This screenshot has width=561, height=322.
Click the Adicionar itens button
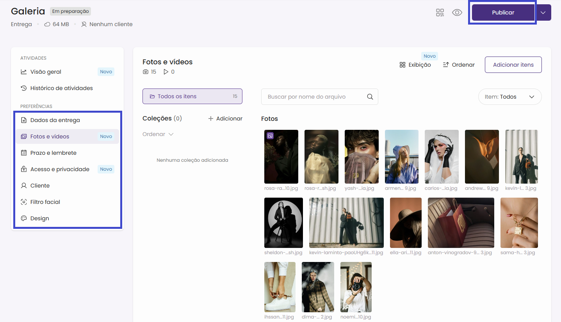click(x=513, y=65)
